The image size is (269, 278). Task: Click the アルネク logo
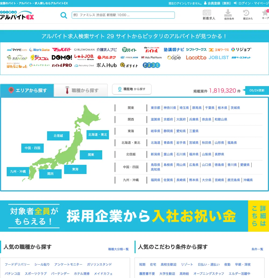(x=107, y=57)
